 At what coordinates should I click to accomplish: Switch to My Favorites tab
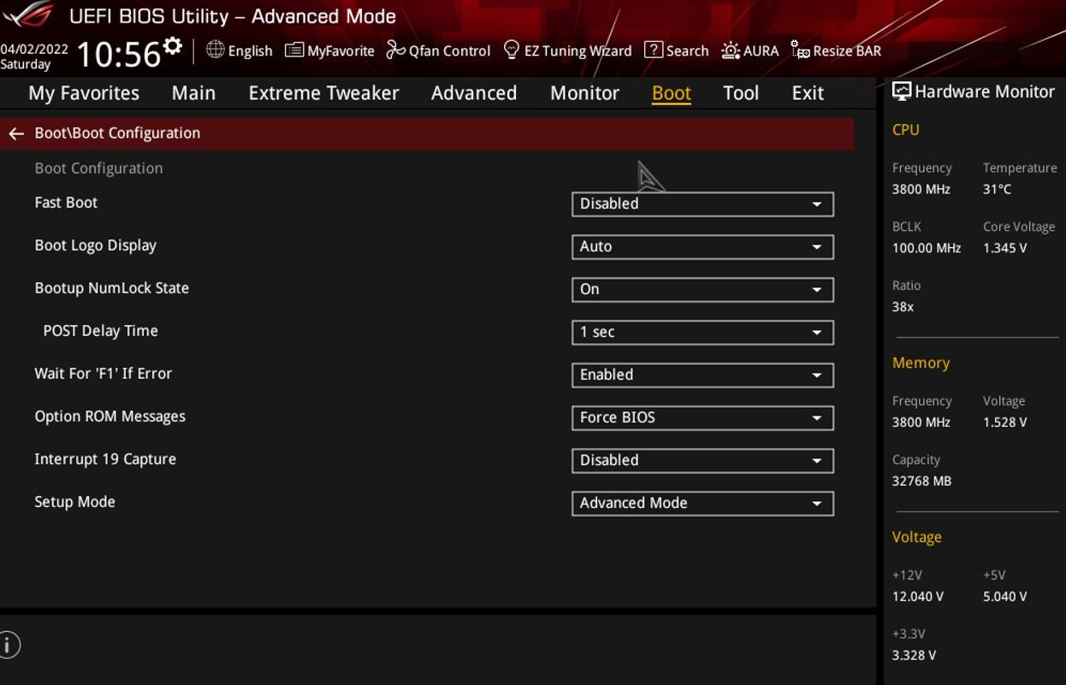(x=84, y=93)
